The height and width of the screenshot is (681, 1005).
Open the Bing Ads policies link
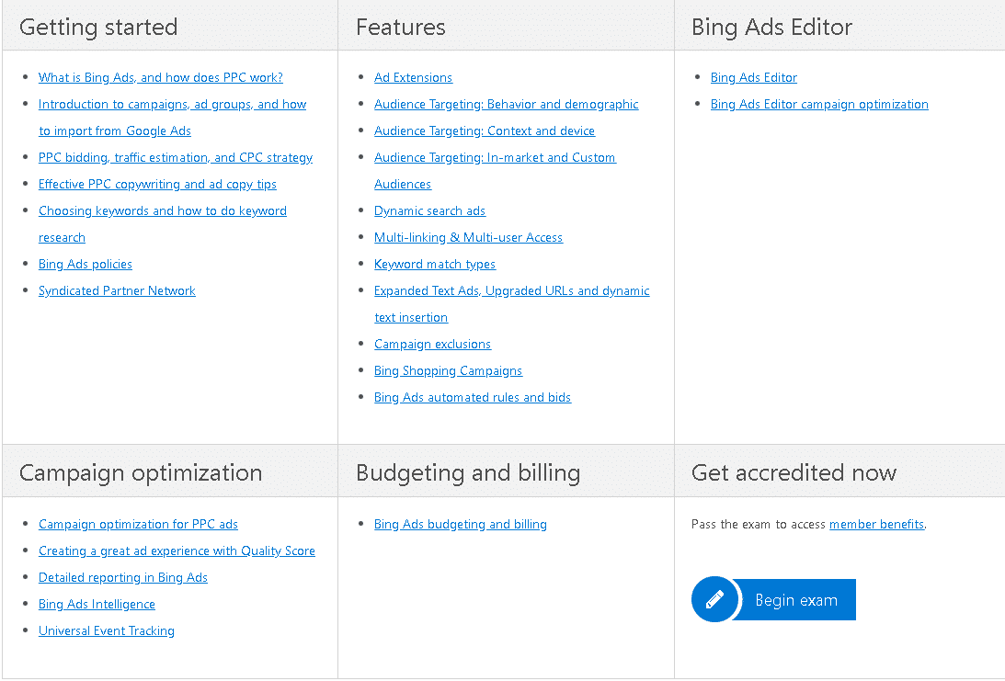click(86, 264)
